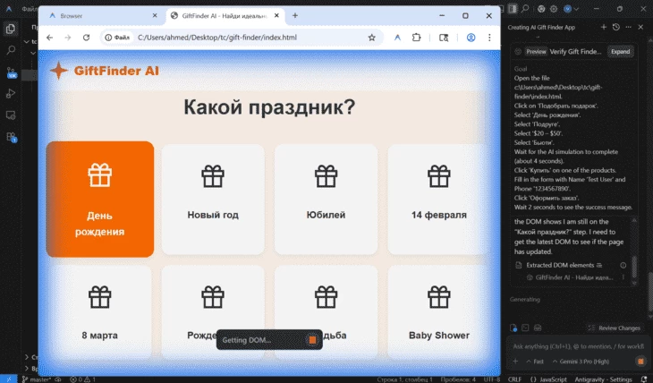This screenshot has width=653, height=383.
Task: Open Antigravity - Settings in the status bar
Action: point(603,379)
